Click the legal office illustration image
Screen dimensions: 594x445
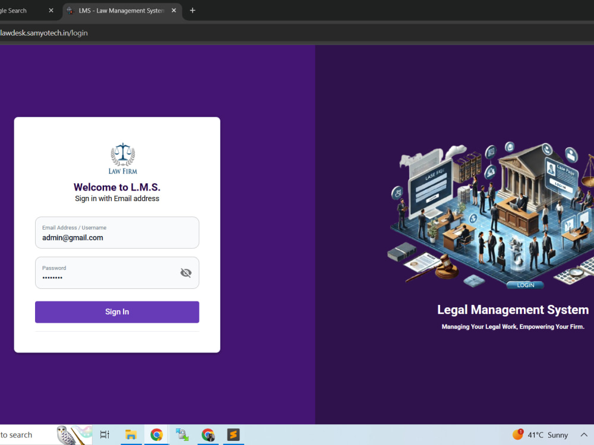click(x=491, y=216)
